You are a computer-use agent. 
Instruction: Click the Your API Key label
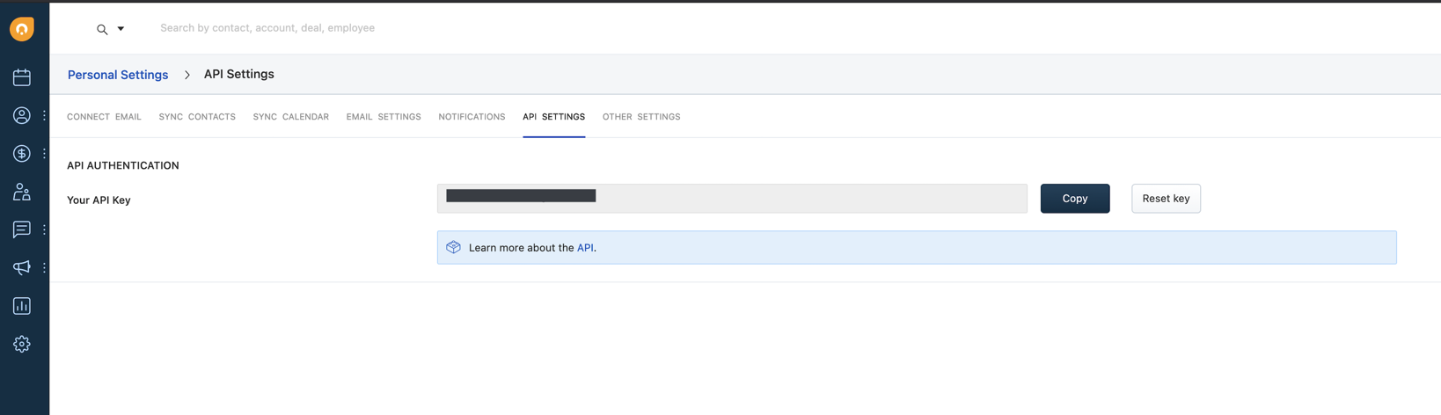point(99,200)
